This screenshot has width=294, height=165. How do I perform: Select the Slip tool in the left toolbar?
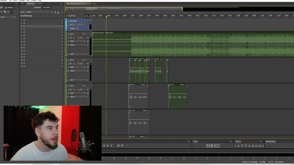point(8,12)
